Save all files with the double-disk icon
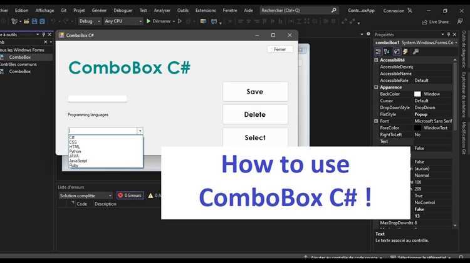 tap(42, 21)
